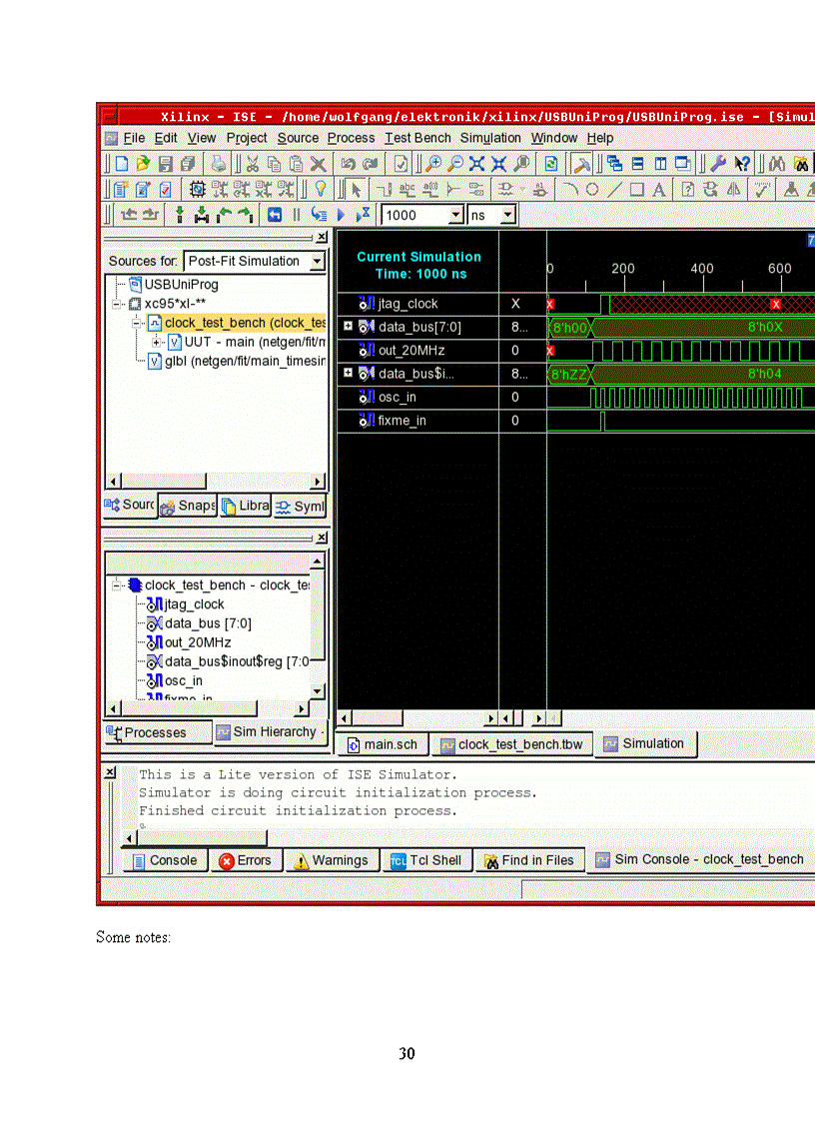Collapse the xc95*xl-** device node
The image size is (815, 1122).
118,304
